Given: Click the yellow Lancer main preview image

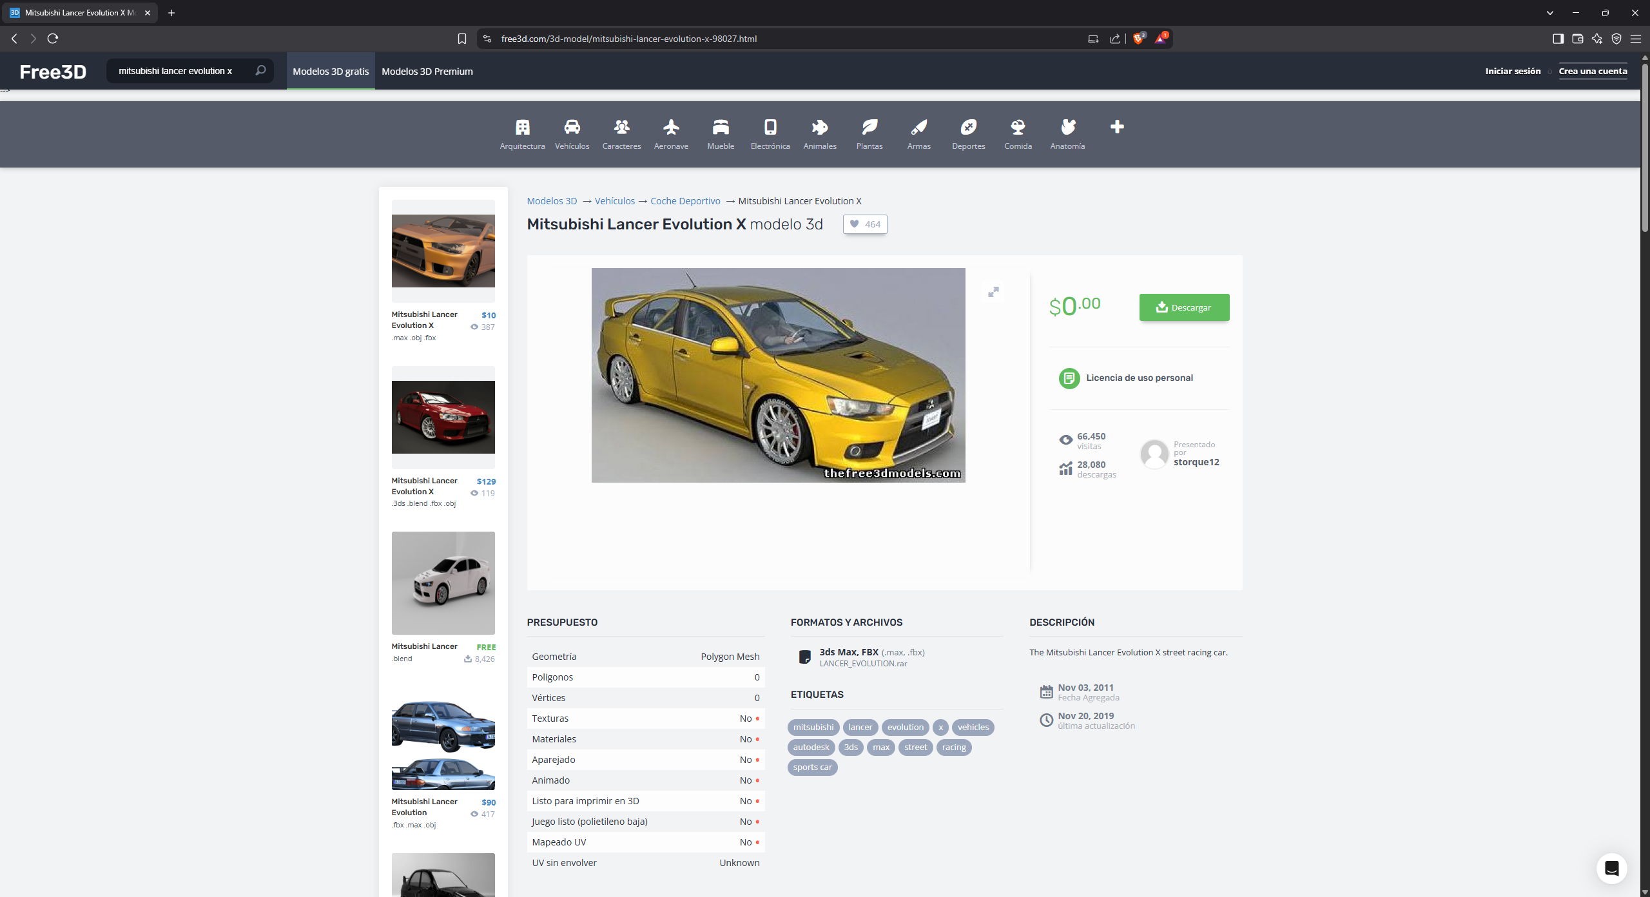Looking at the screenshot, I should point(778,375).
